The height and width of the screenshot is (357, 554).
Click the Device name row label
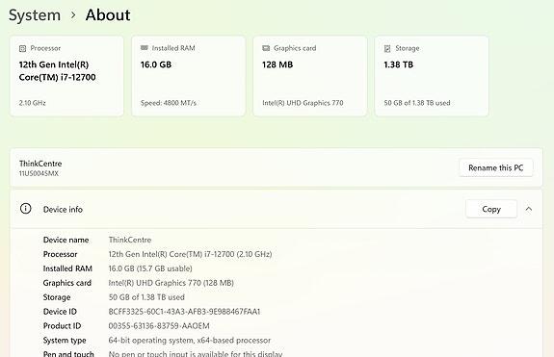coord(66,240)
